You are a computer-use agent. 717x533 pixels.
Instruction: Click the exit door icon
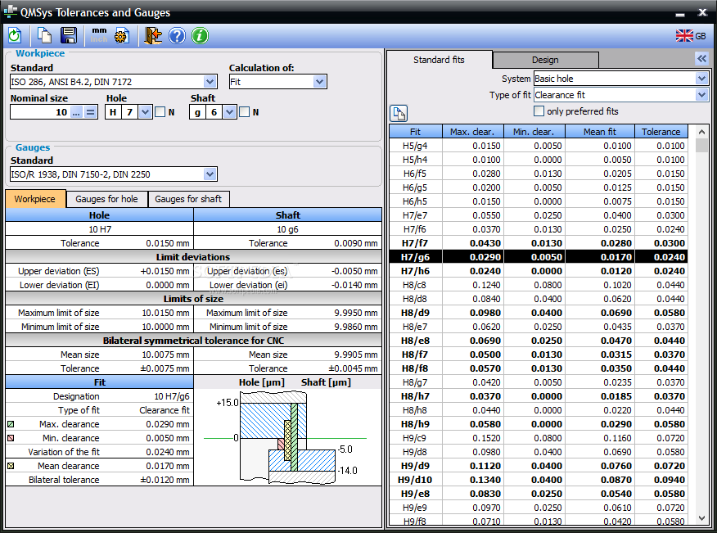click(153, 36)
